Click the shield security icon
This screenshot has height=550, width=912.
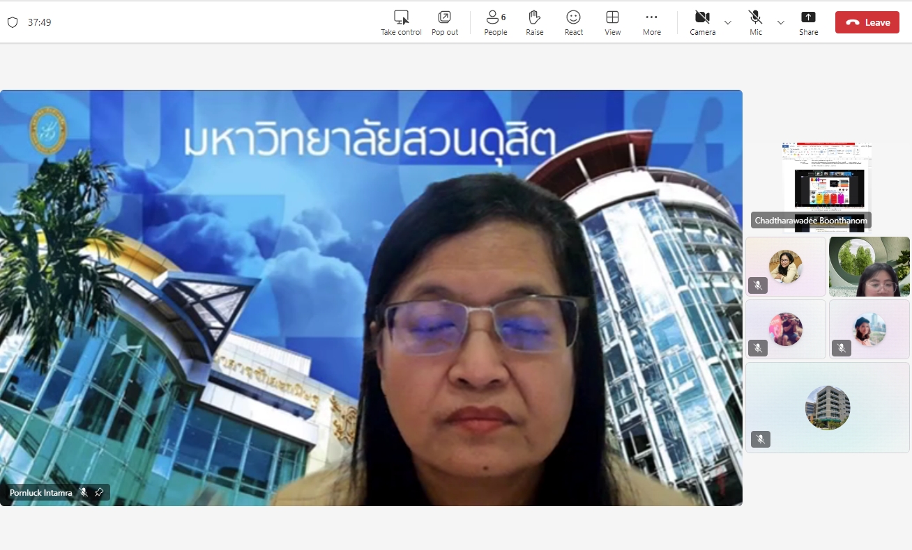[13, 22]
